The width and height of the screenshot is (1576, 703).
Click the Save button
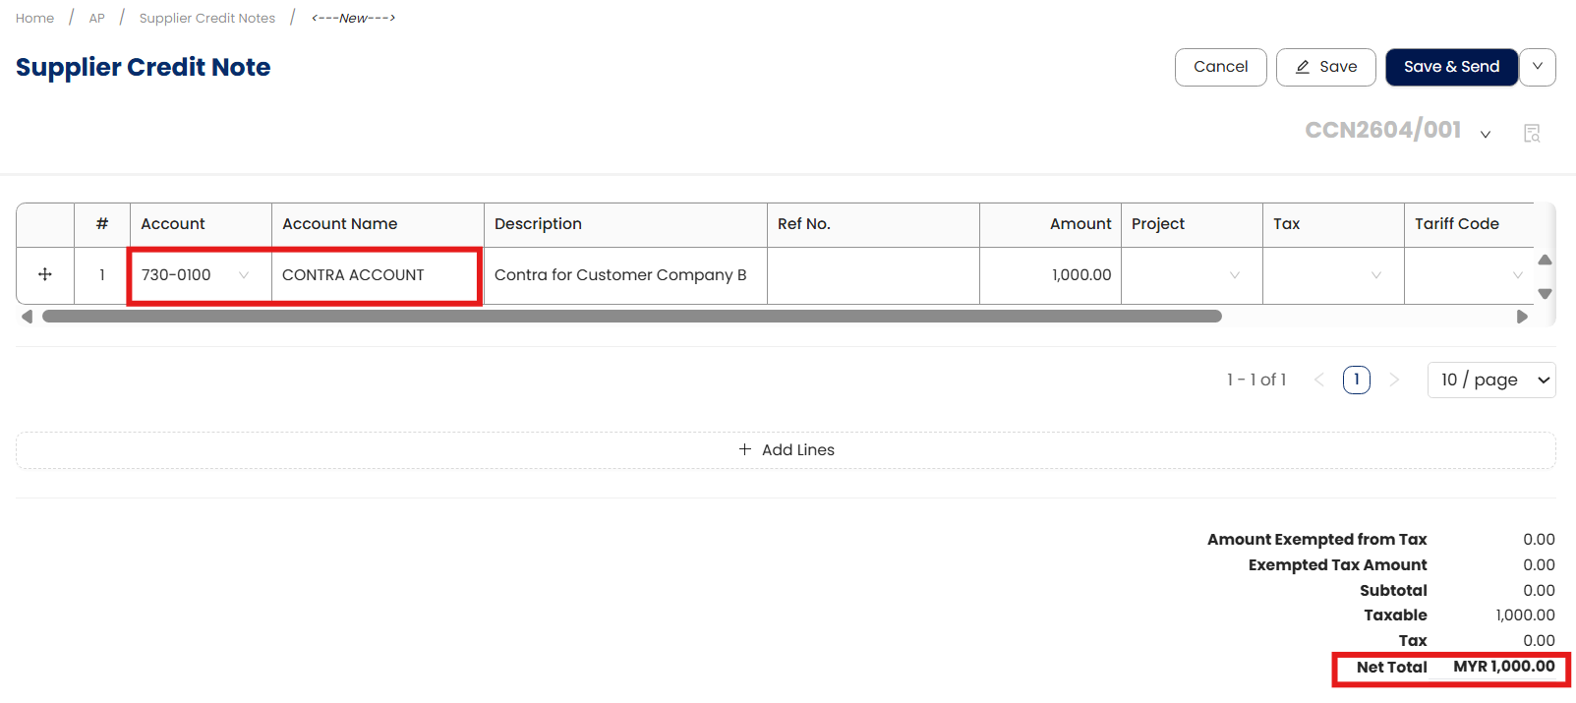[x=1325, y=67]
